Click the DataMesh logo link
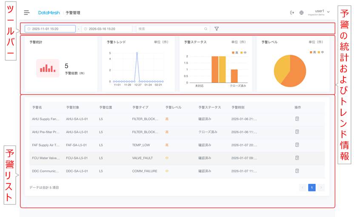Viewport: 354px width, 217px height. [49, 13]
